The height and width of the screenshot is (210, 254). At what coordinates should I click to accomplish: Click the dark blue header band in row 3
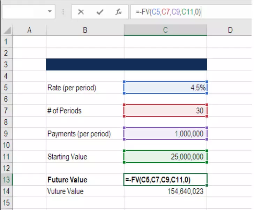[126, 65]
